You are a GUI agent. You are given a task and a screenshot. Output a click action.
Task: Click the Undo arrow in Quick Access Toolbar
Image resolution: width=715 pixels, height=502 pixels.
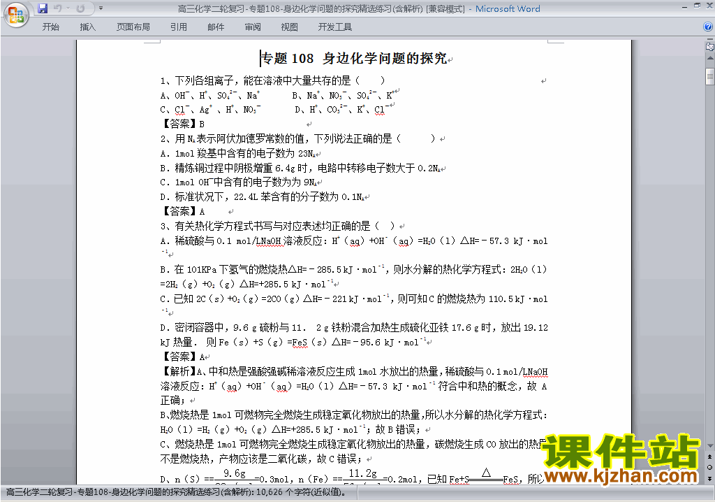(x=57, y=8)
